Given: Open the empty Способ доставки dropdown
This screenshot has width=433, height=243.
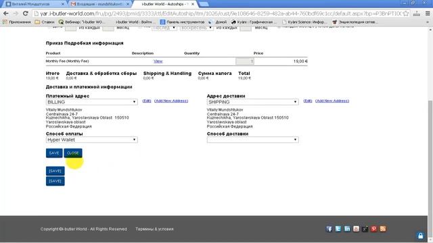Looking at the screenshot, I should click(x=252, y=140).
